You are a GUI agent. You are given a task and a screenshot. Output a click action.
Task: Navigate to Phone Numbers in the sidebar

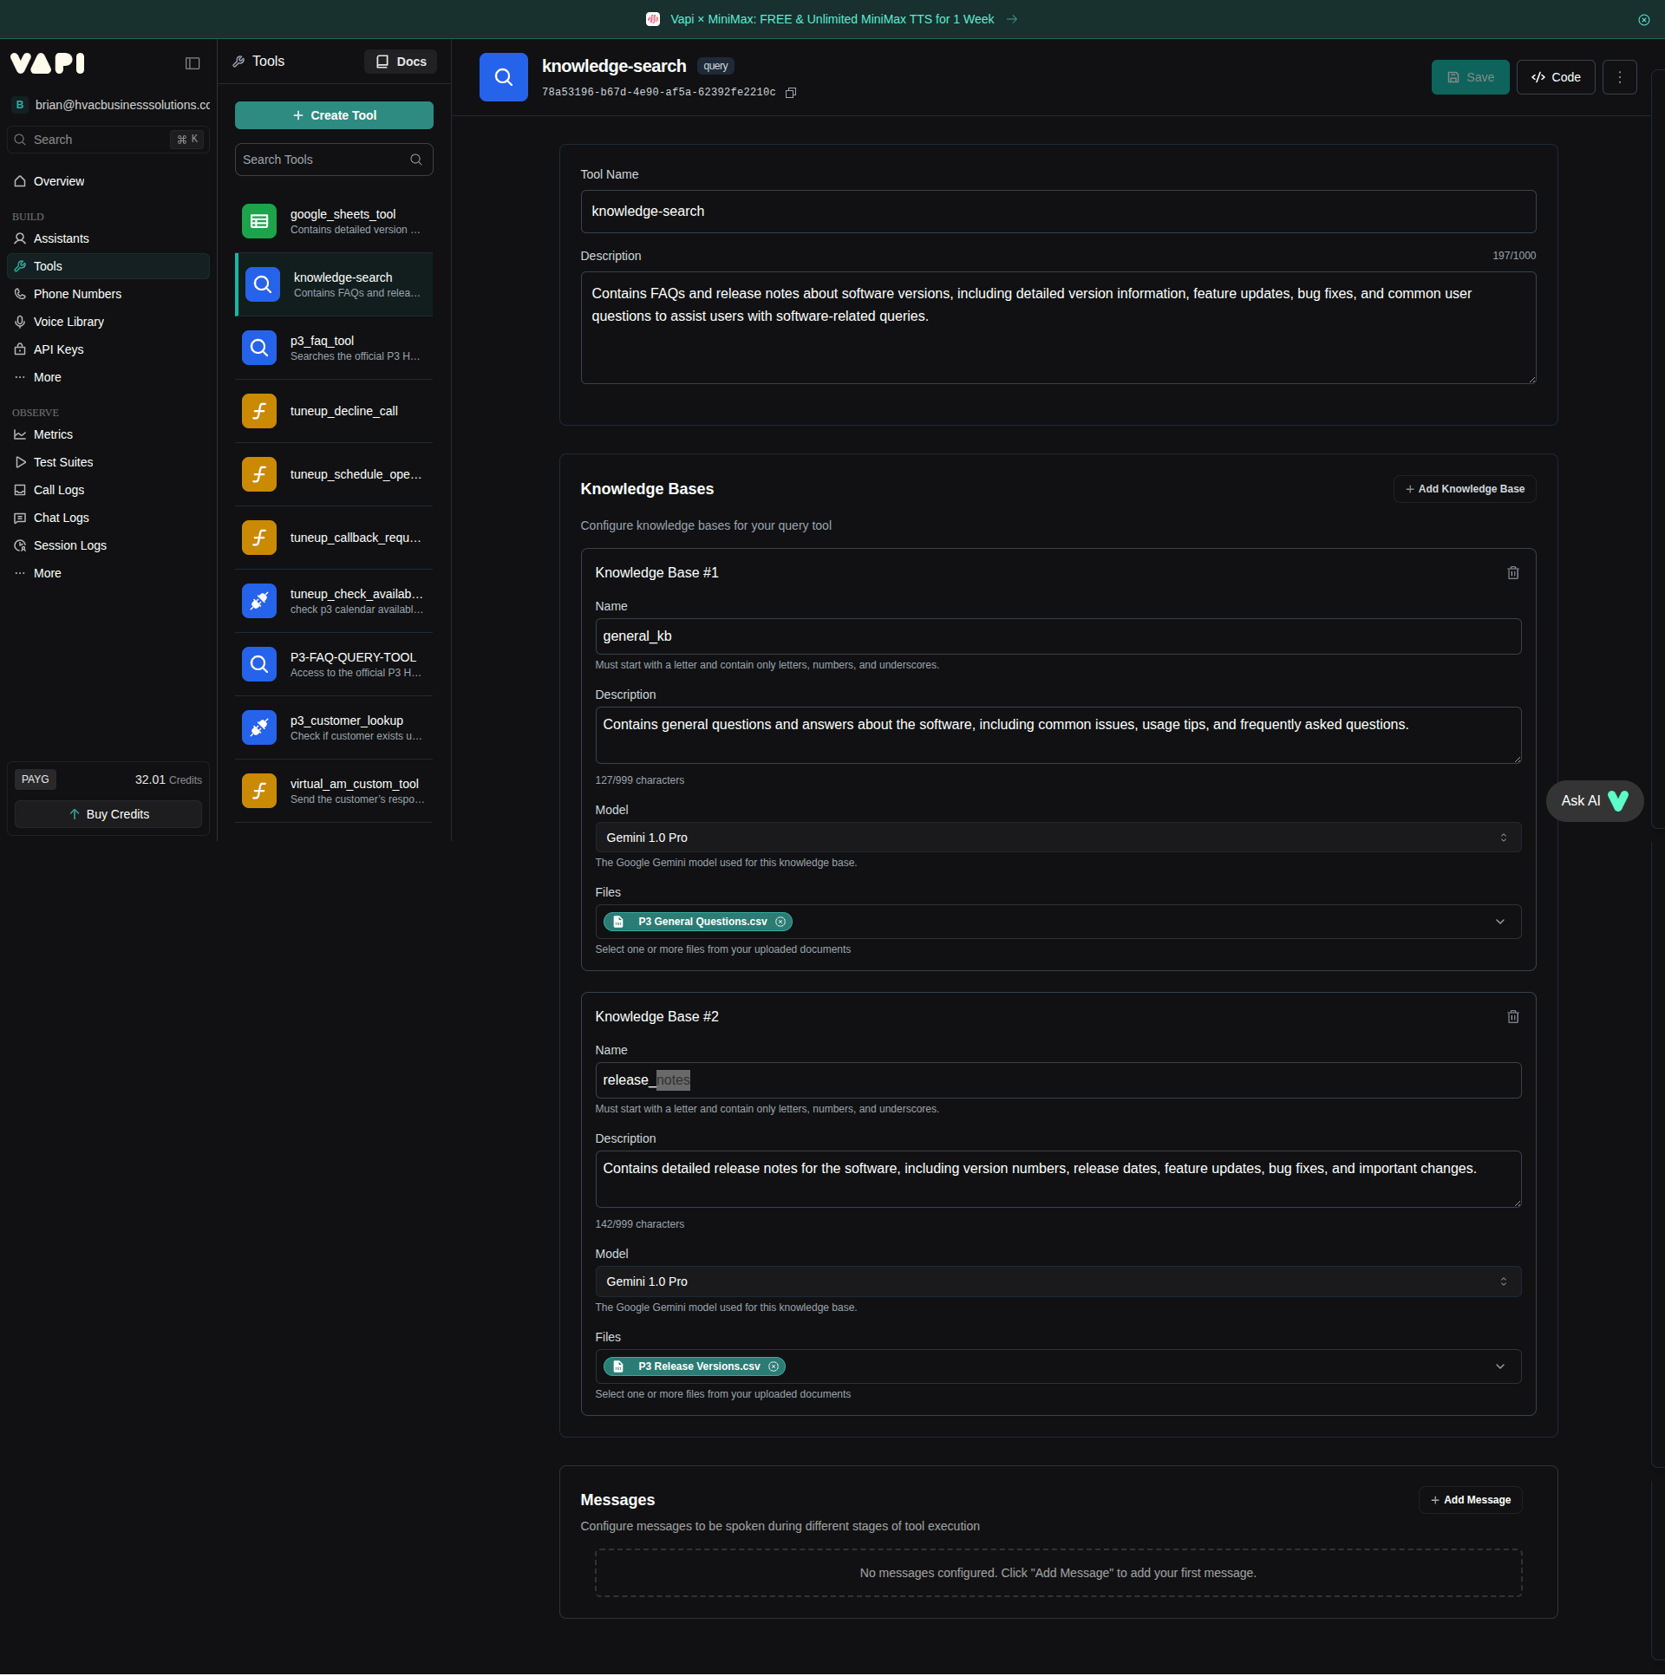pos(76,293)
